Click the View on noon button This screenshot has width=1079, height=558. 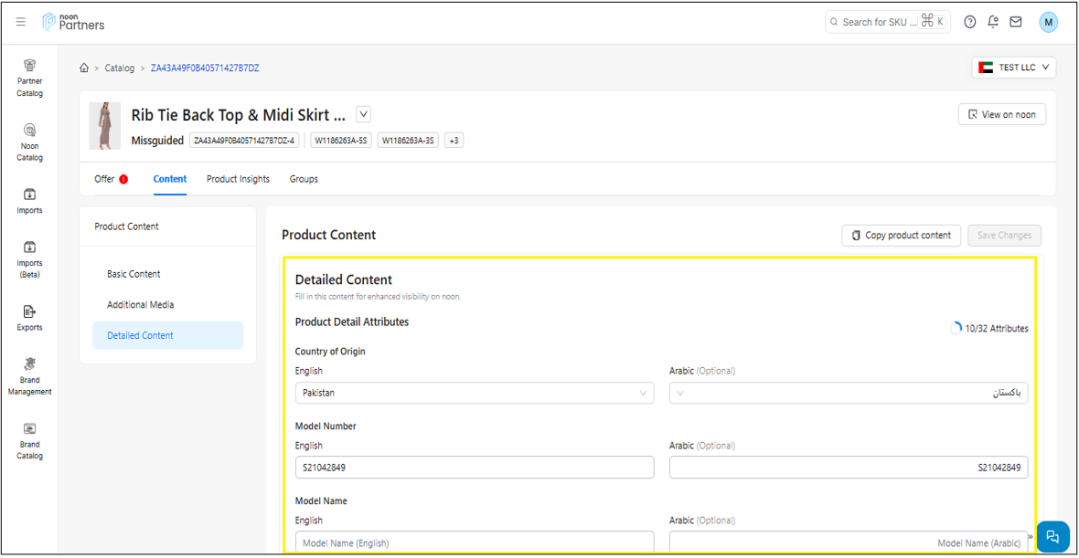pyautogui.click(x=1001, y=114)
